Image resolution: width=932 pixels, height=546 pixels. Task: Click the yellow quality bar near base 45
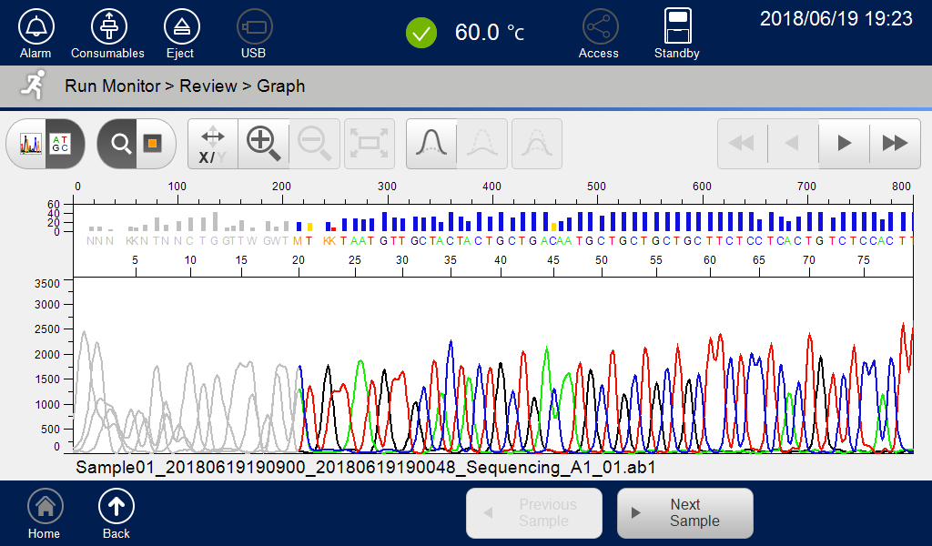(x=554, y=227)
